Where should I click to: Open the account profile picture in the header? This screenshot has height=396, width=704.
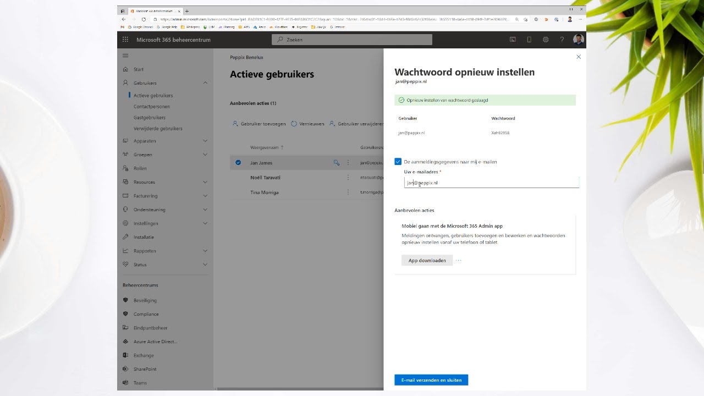tap(578, 40)
